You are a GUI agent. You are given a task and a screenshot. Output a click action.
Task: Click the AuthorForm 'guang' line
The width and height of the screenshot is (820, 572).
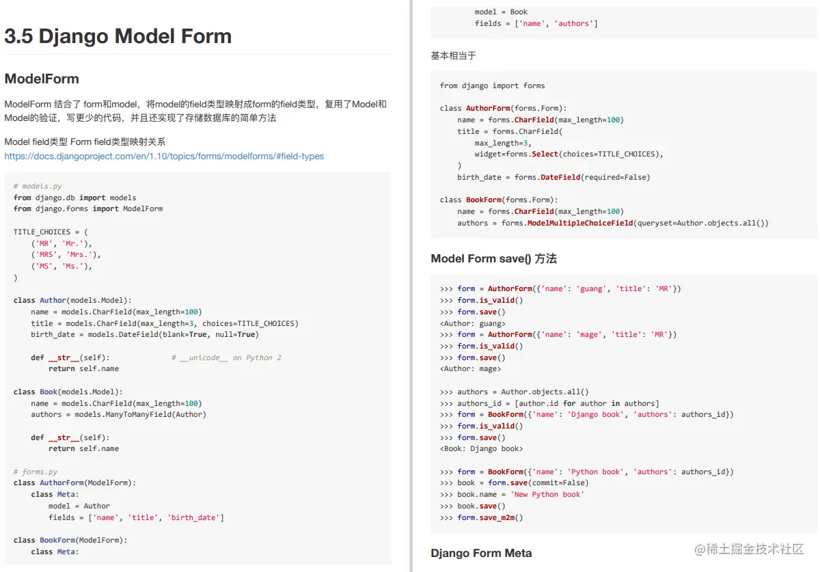(560, 288)
